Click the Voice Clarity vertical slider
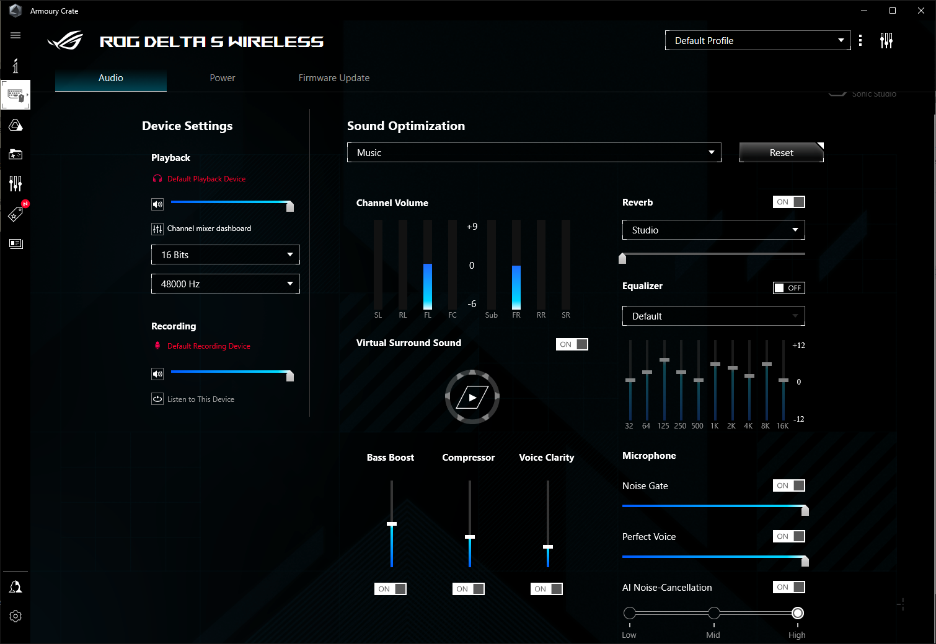The height and width of the screenshot is (644, 936). tap(548, 524)
